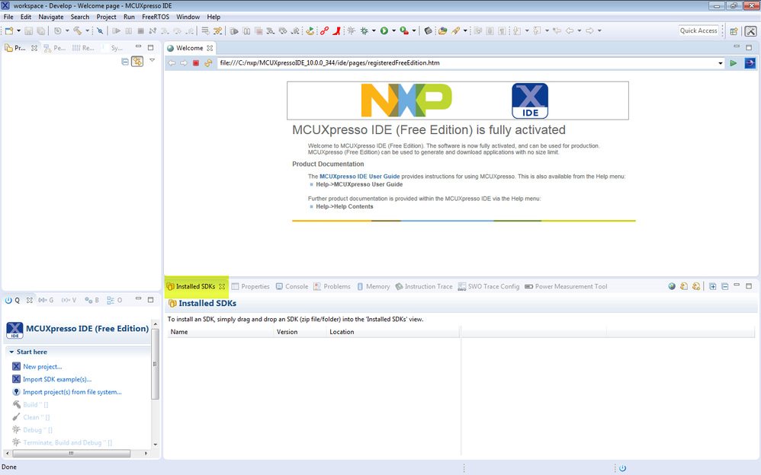Switch to the Installed SDKs tab

(194, 286)
